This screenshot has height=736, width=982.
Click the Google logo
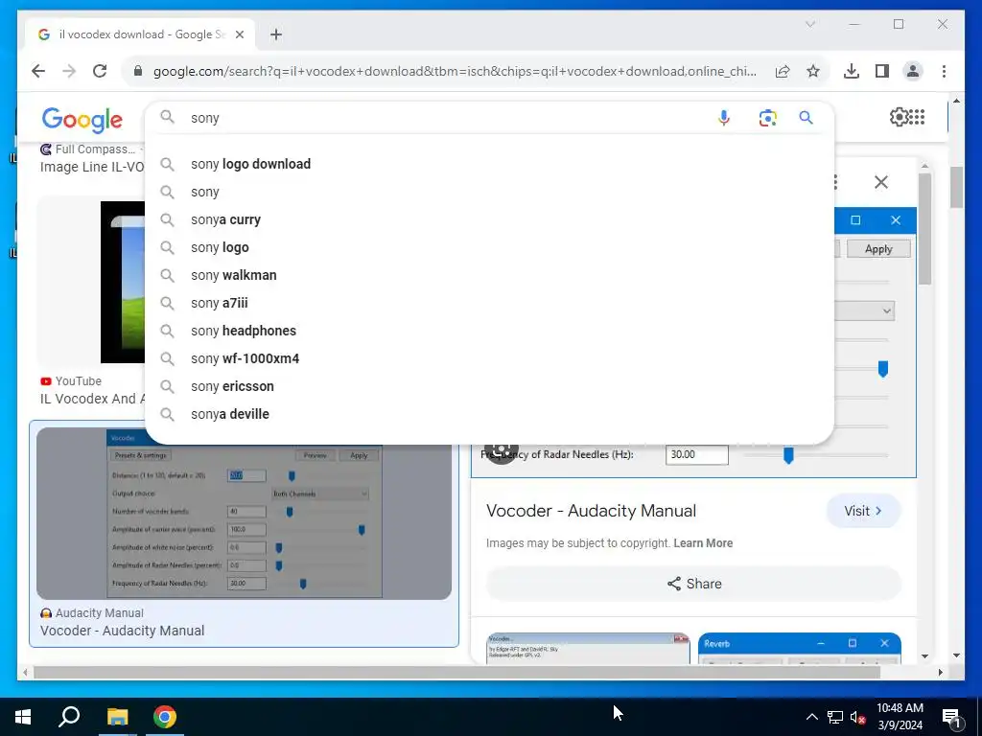pyautogui.click(x=82, y=120)
